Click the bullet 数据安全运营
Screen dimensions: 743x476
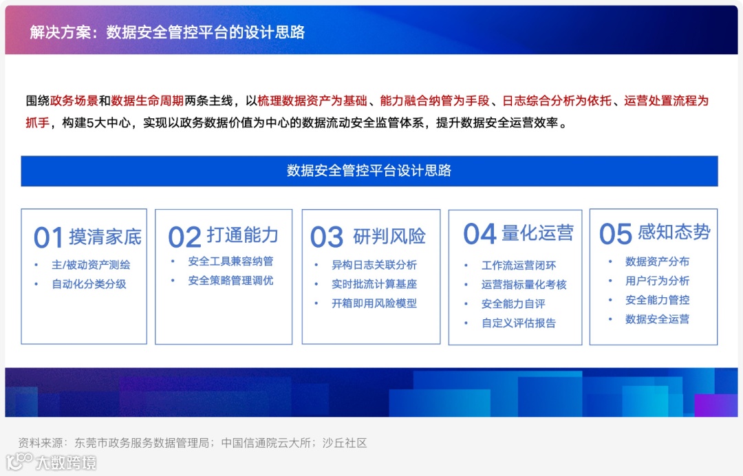point(657,319)
